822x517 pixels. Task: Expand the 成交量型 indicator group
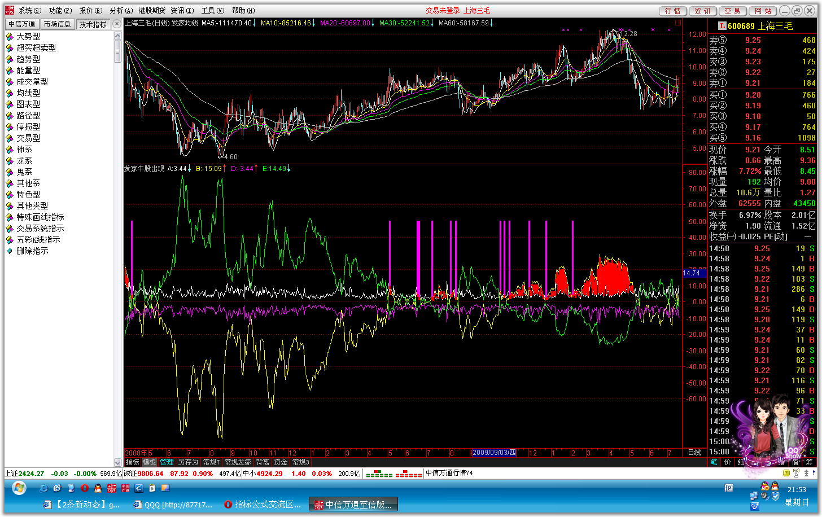tap(32, 81)
